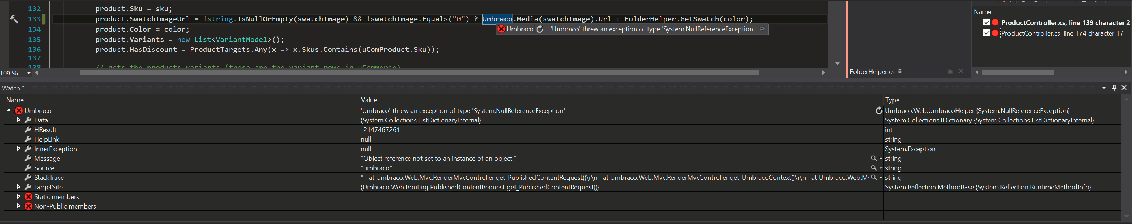Click the wrench property icon next to HelpLink
This screenshot has width=1132, height=224.
(28, 139)
